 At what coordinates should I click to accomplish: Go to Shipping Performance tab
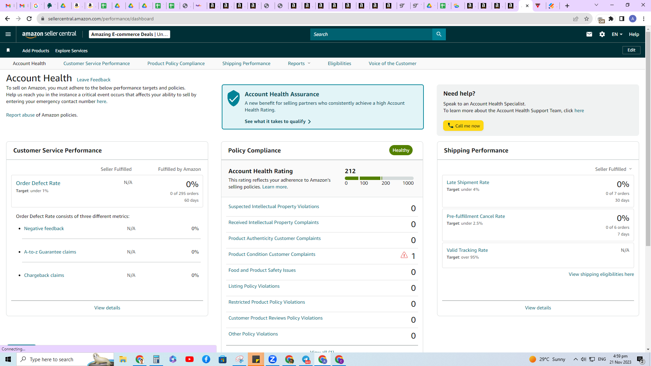point(246,63)
